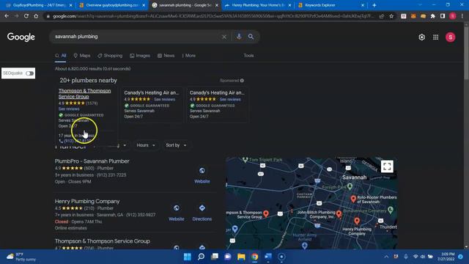Open File Explorer from the taskbar

tap(241, 257)
